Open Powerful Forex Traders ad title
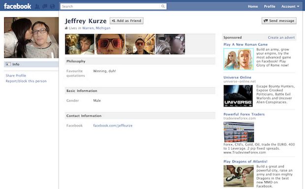The width and height of the screenshot is (305, 189). [x=244, y=114]
